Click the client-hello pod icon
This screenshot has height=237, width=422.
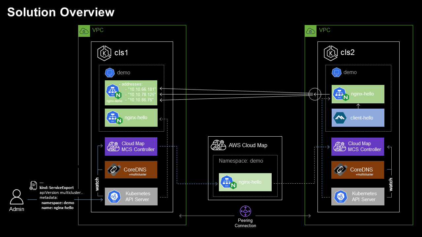(339, 118)
